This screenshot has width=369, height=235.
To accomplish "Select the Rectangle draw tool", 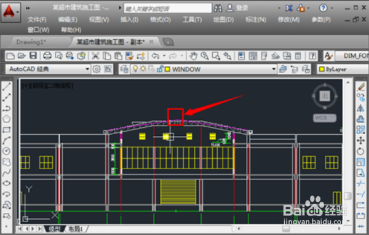I will 7,130.
